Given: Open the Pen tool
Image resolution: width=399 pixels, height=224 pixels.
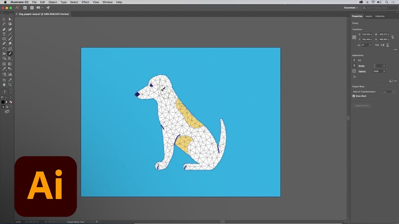Looking at the screenshot, I should click(x=4, y=29).
